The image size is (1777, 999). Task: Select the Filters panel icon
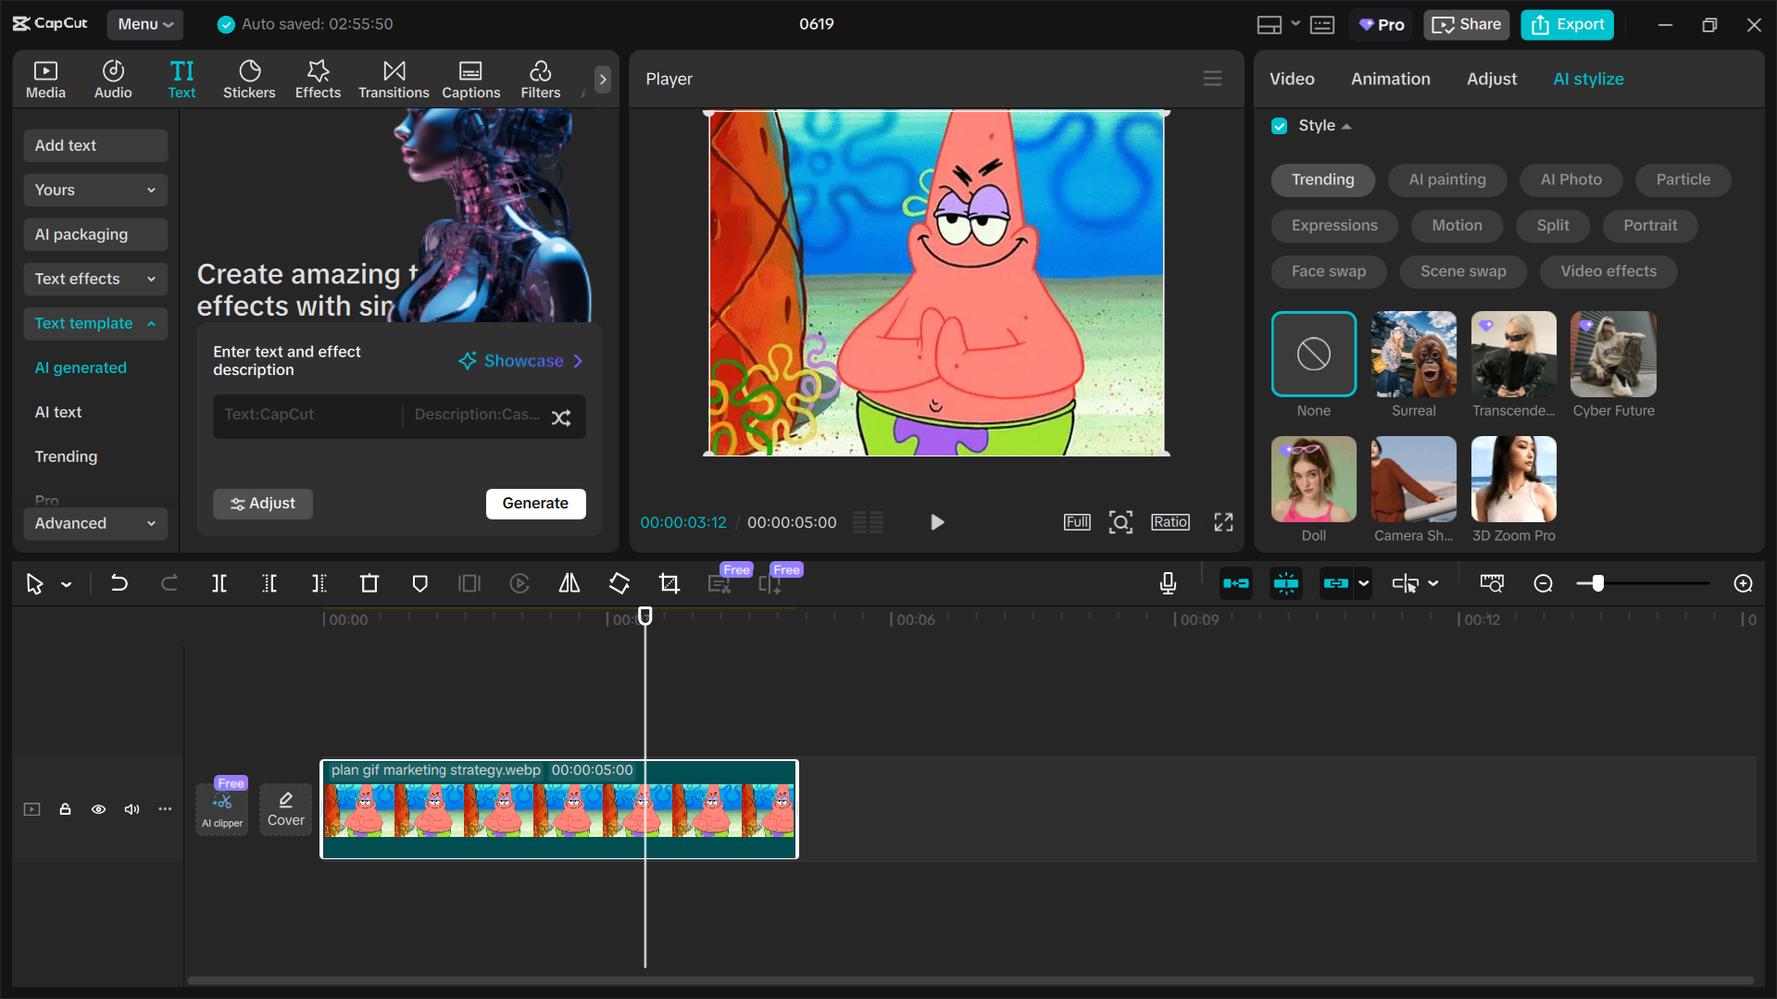click(x=540, y=79)
